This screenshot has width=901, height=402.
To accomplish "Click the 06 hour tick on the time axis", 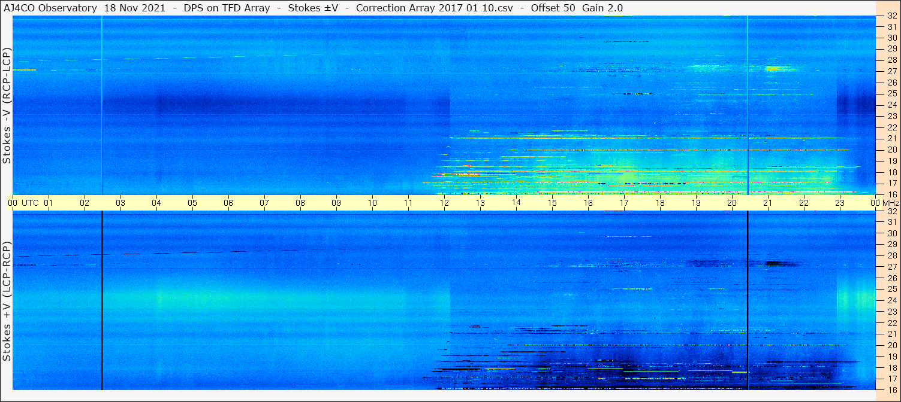I will (x=228, y=203).
